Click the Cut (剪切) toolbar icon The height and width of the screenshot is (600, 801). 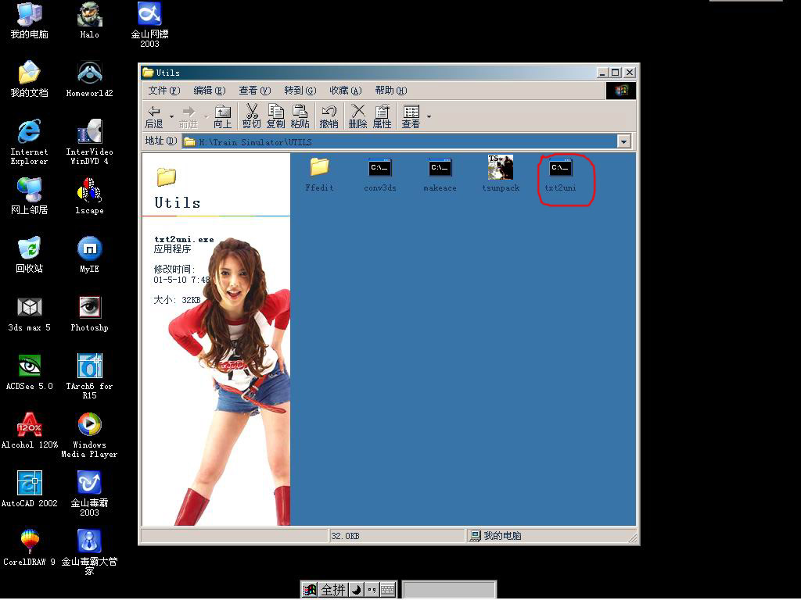(x=251, y=116)
